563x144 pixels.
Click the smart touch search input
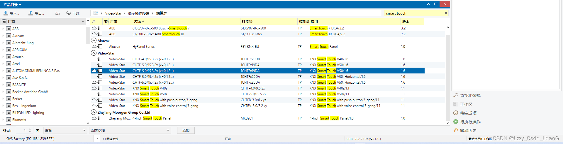413,13
